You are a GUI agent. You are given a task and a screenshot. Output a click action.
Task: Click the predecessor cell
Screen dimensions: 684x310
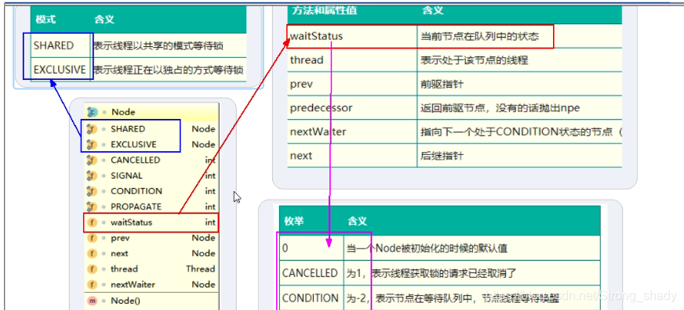point(352,107)
